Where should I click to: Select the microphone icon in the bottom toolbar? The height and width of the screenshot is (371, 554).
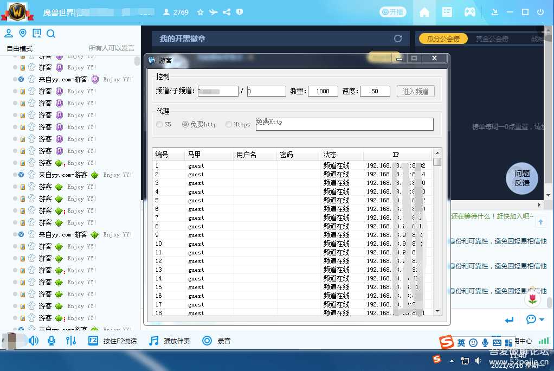coord(51,341)
